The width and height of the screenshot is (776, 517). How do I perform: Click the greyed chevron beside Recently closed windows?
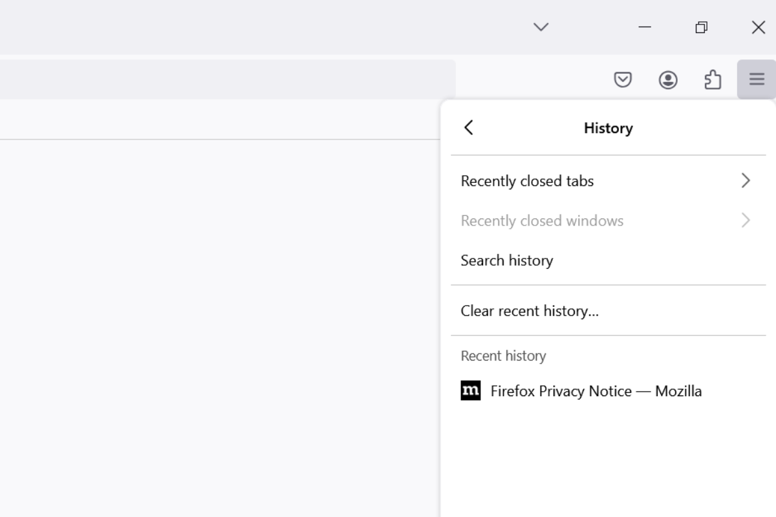746,220
